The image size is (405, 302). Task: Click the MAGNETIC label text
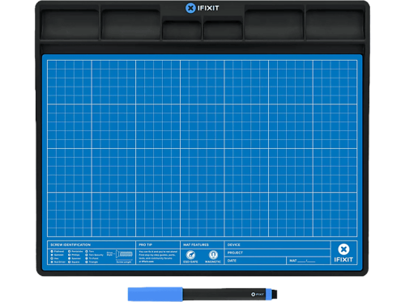point(213,262)
